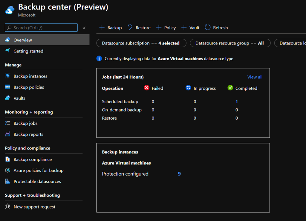Click the Backup reports chart icon
Image resolution: width=306 pixels, height=221 pixels.
(x=8, y=134)
